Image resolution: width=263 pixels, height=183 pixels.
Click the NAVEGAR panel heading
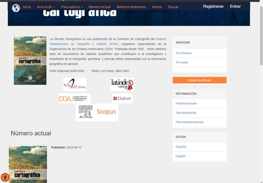click(x=183, y=43)
